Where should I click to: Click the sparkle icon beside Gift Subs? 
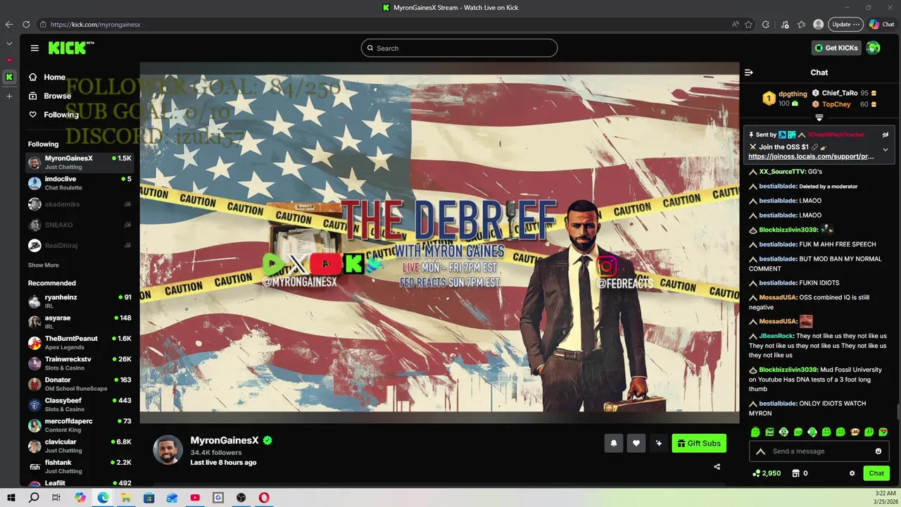tap(659, 443)
